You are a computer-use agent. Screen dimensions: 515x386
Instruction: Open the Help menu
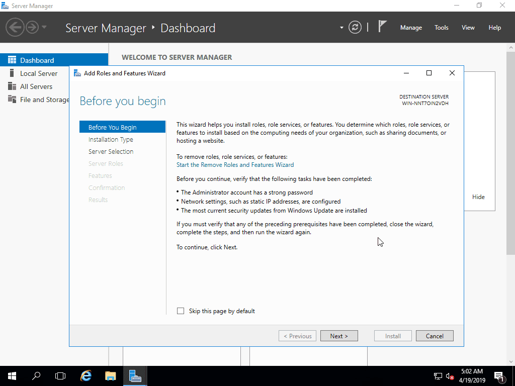(495, 28)
